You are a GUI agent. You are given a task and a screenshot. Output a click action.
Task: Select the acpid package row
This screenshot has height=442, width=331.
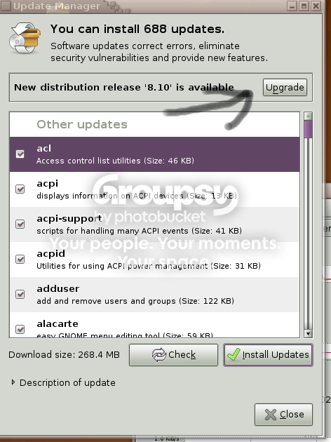coord(155,260)
